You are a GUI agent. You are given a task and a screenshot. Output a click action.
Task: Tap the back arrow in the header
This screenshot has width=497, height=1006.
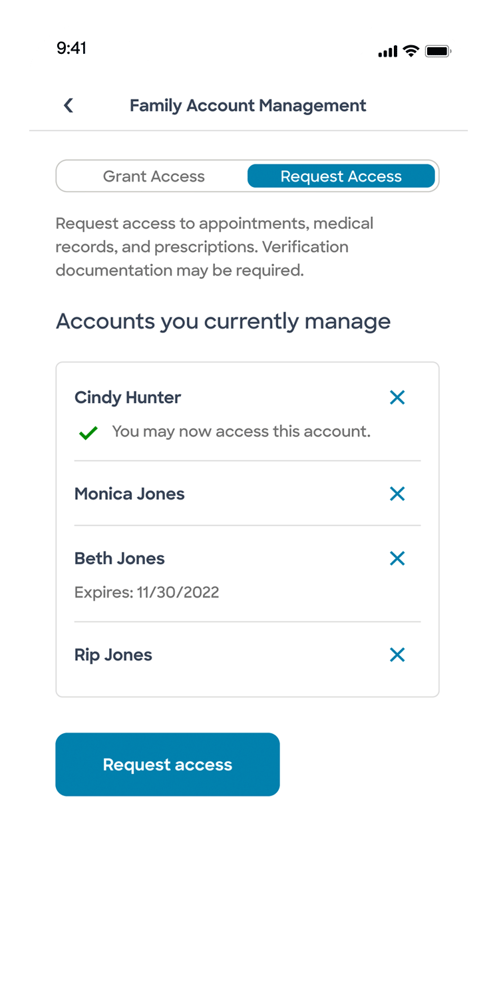point(68,105)
